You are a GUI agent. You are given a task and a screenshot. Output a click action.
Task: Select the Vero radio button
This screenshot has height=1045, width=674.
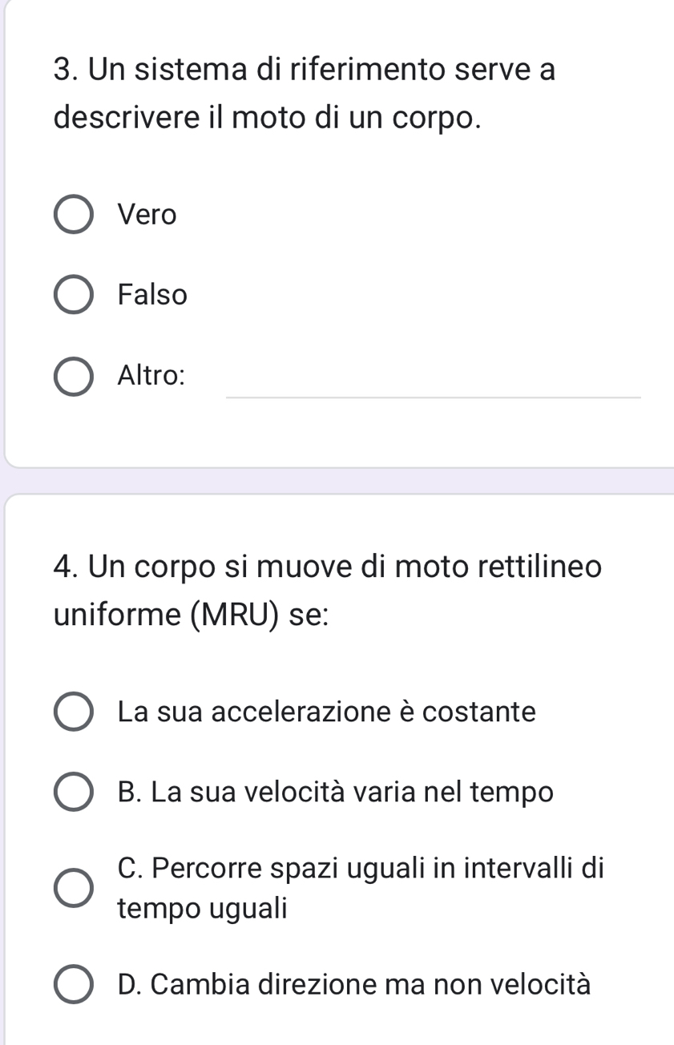73,215
